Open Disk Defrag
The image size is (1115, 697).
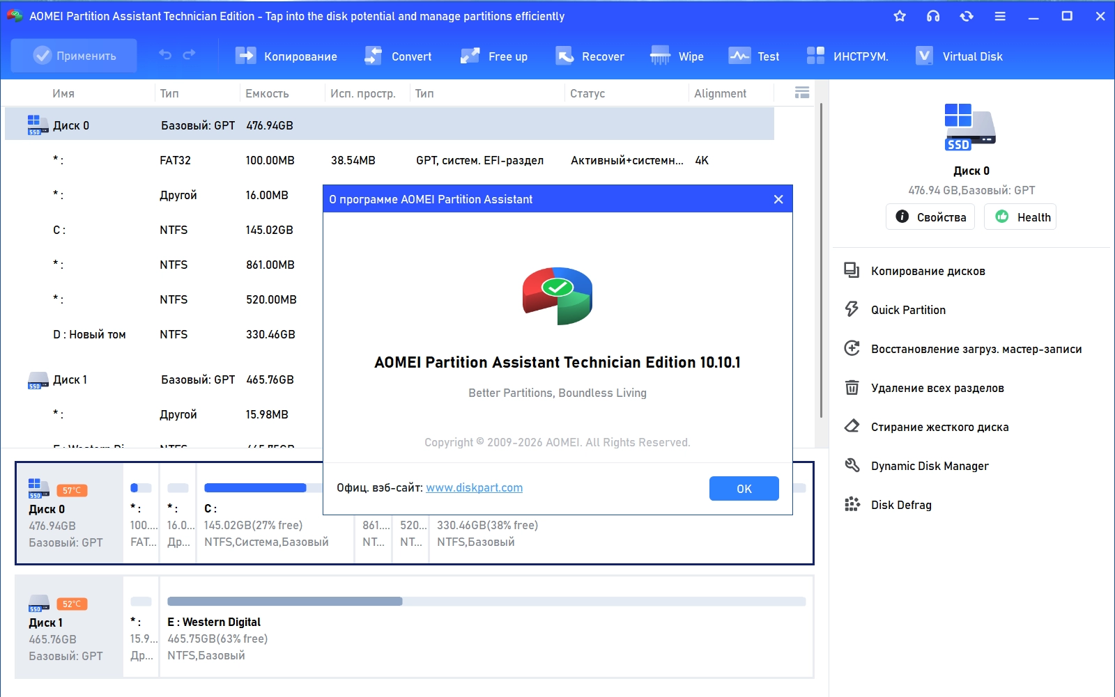888,505
